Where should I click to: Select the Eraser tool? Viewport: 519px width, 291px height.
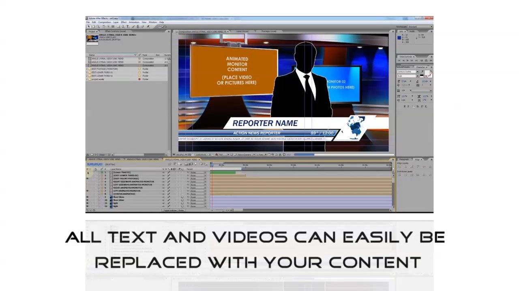pos(142,26)
